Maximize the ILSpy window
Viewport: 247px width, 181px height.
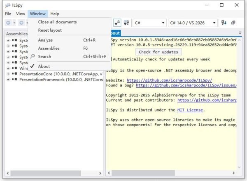[x=221, y=5]
